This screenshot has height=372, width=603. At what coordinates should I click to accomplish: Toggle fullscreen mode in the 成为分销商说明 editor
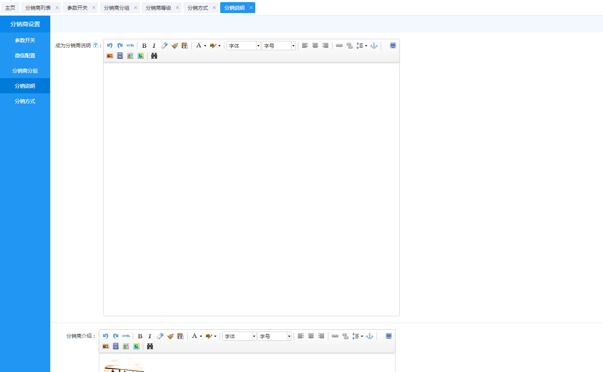point(393,46)
